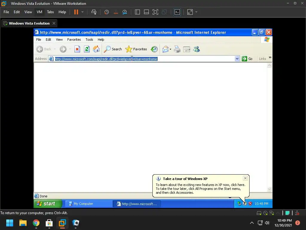The height and width of the screenshot is (230, 306).
Task: Click the IE Stop loading button
Action: (x=77, y=49)
